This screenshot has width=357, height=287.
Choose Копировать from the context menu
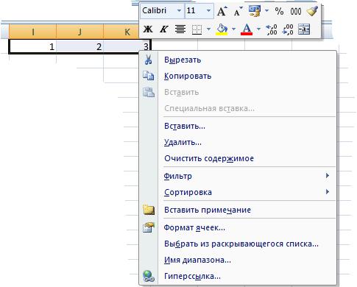[x=238, y=76]
